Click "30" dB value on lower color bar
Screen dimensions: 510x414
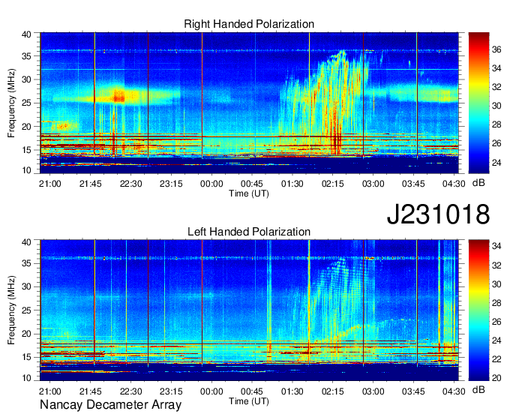click(x=496, y=284)
